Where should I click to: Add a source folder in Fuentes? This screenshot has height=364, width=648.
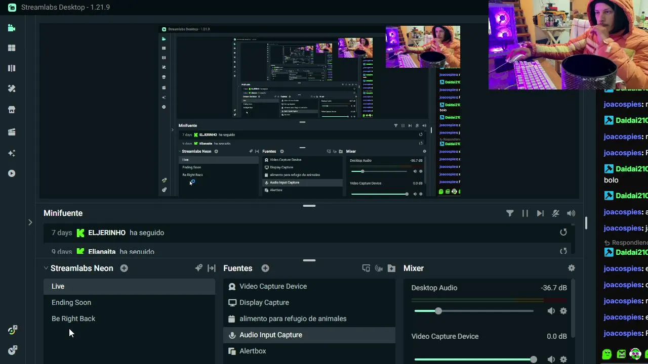point(391,268)
